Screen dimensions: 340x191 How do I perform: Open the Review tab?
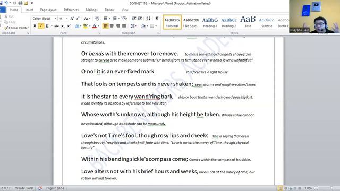[x=109, y=10]
